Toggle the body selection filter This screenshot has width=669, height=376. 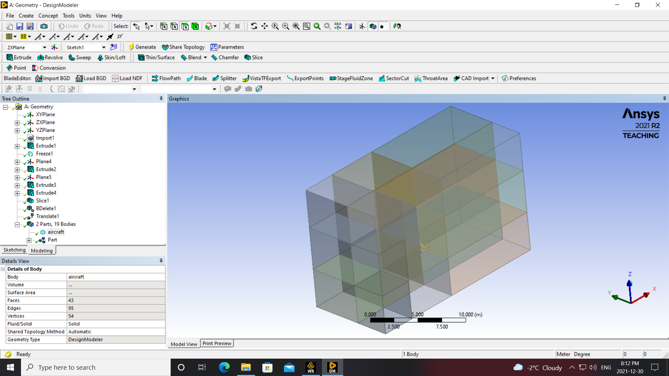(195, 26)
